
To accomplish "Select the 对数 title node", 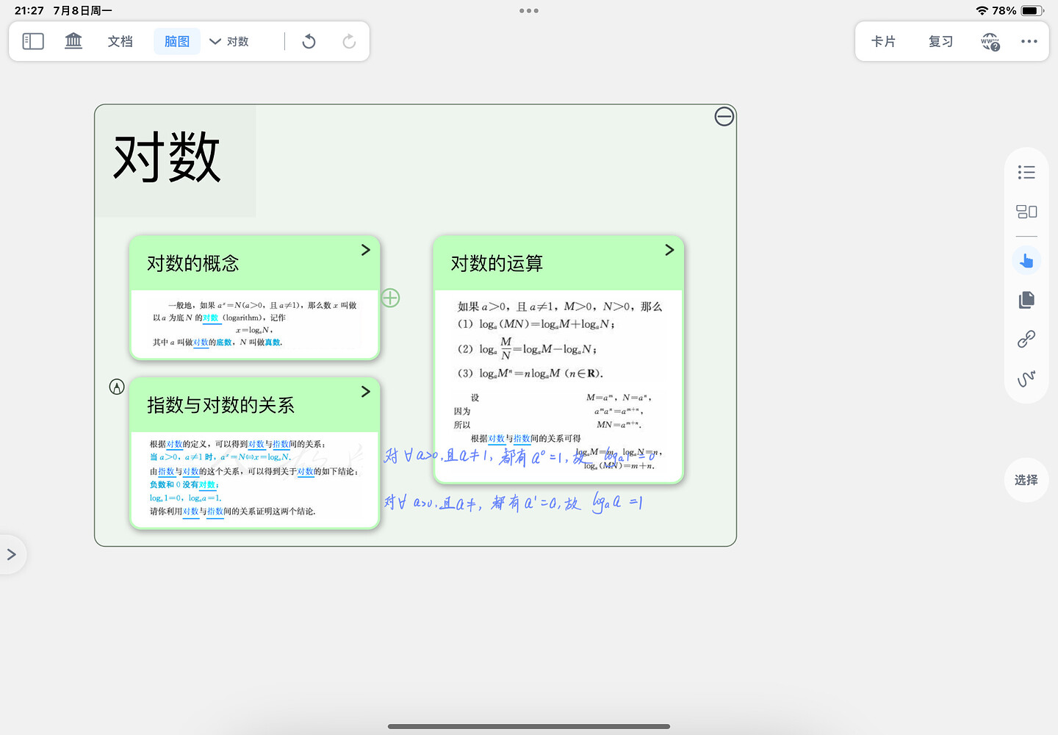I will point(168,157).
